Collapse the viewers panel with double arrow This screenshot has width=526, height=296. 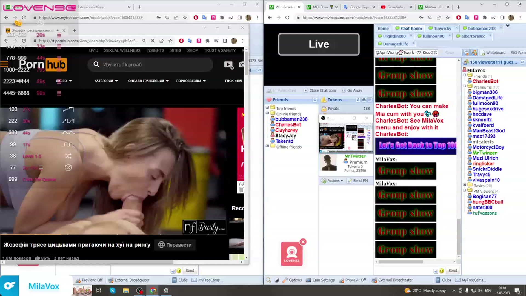pyautogui.click(x=522, y=62)
